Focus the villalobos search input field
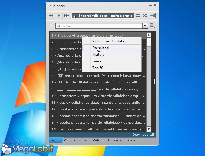Viewport: 205px width, 156px height. point(99,26)
